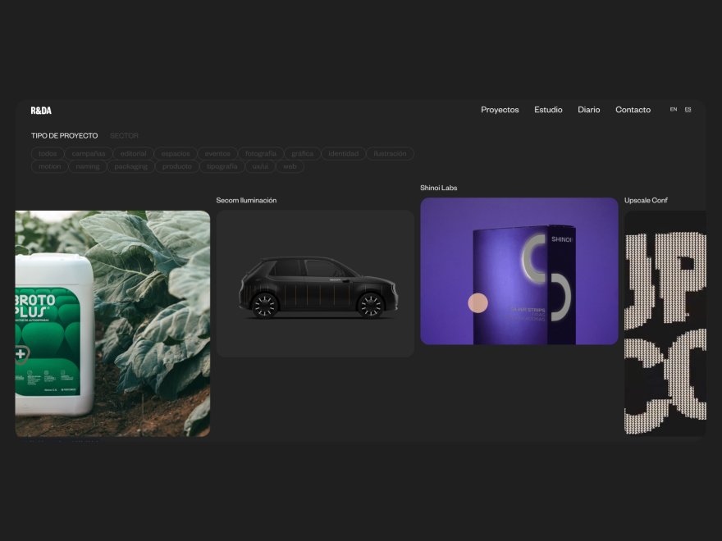Choose the web filter chip

290,166
